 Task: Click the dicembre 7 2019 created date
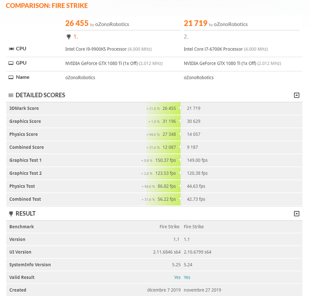[164, 290]
